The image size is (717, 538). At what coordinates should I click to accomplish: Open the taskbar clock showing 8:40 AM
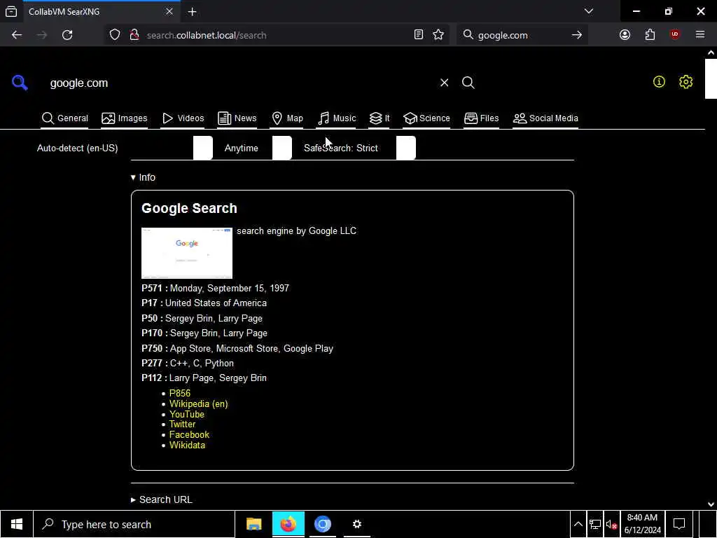643,524
